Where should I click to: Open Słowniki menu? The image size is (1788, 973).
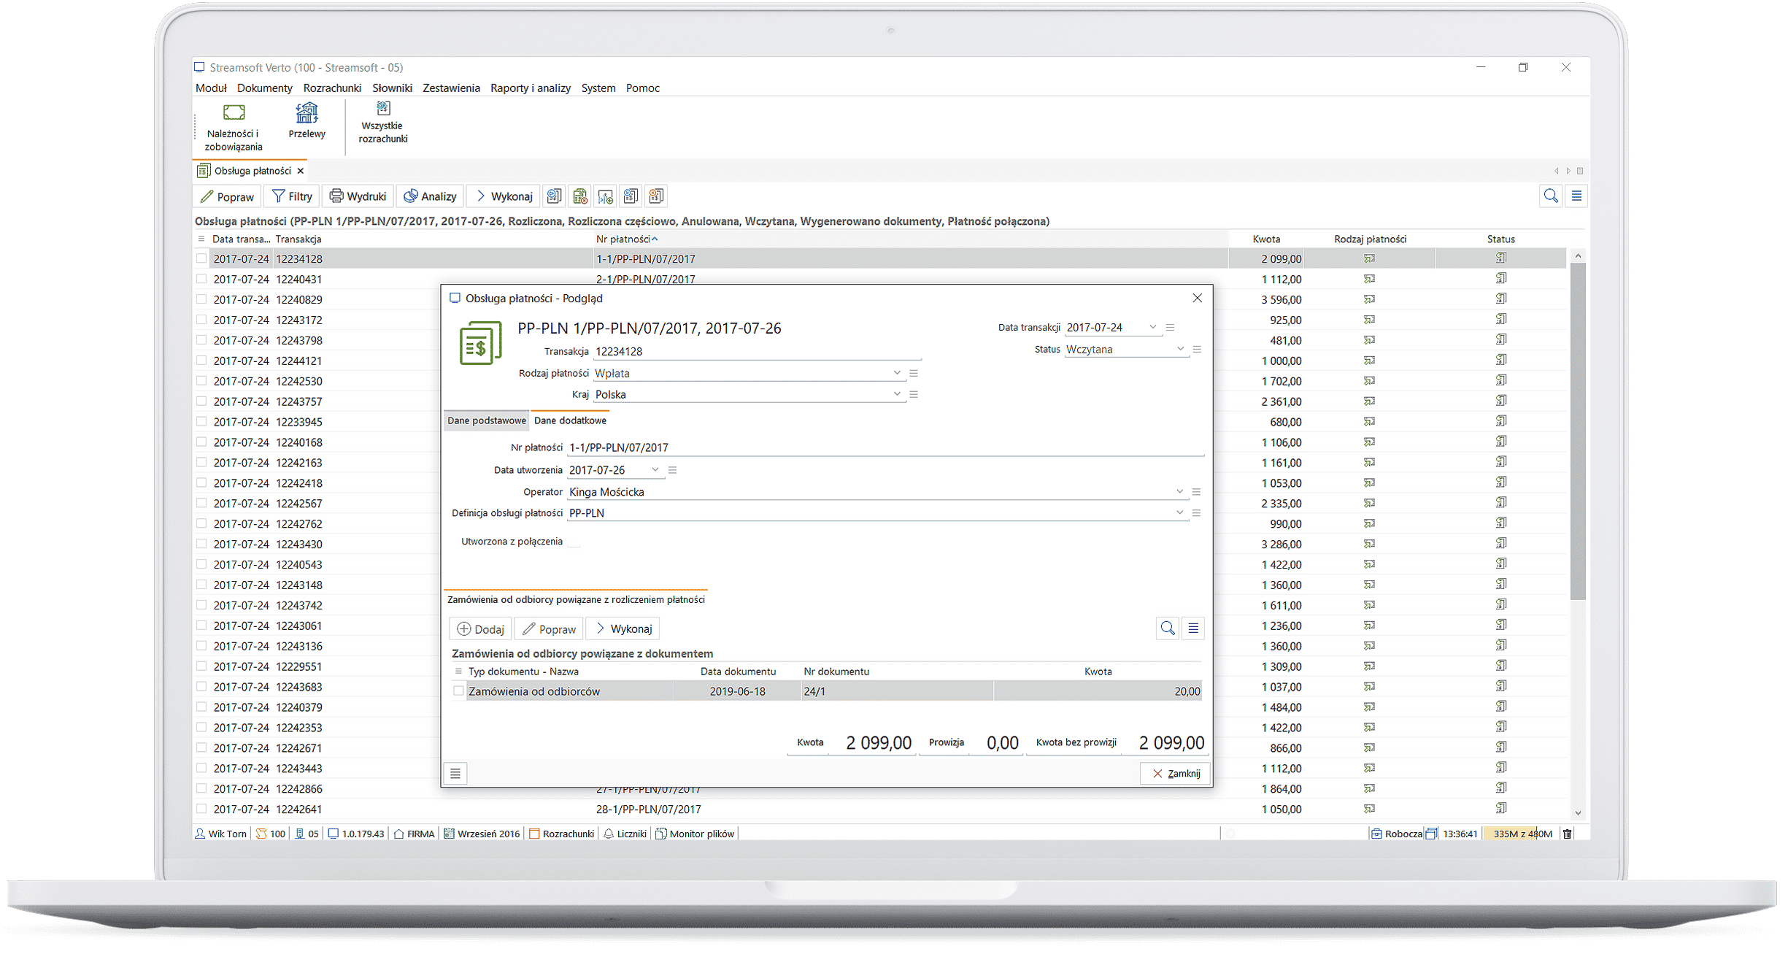pos(392,88)
